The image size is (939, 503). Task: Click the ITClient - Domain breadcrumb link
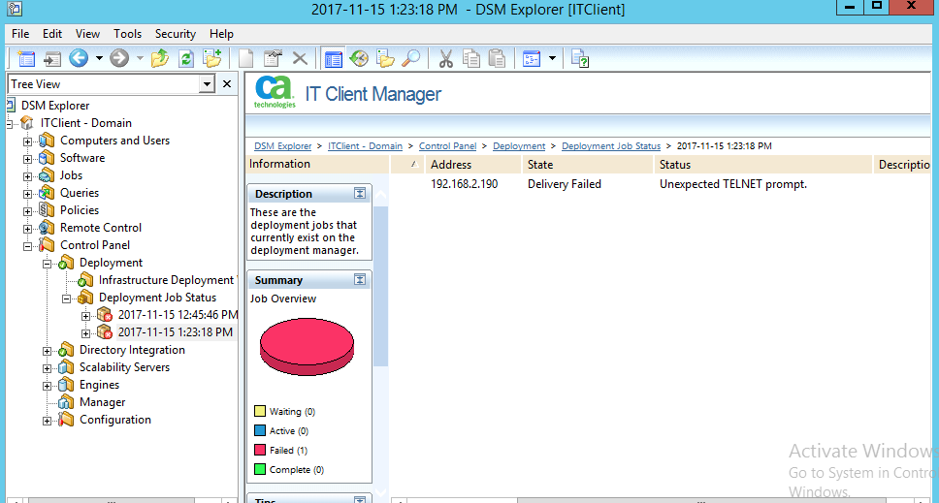(366, 146)
